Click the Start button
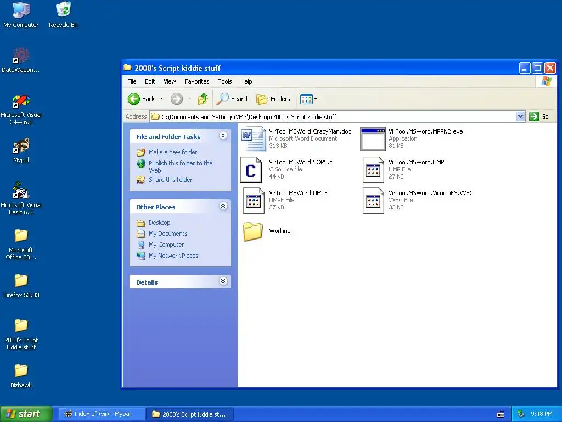Screen dimensions: 562x422 pyautogui.click(x=26, y=414)
